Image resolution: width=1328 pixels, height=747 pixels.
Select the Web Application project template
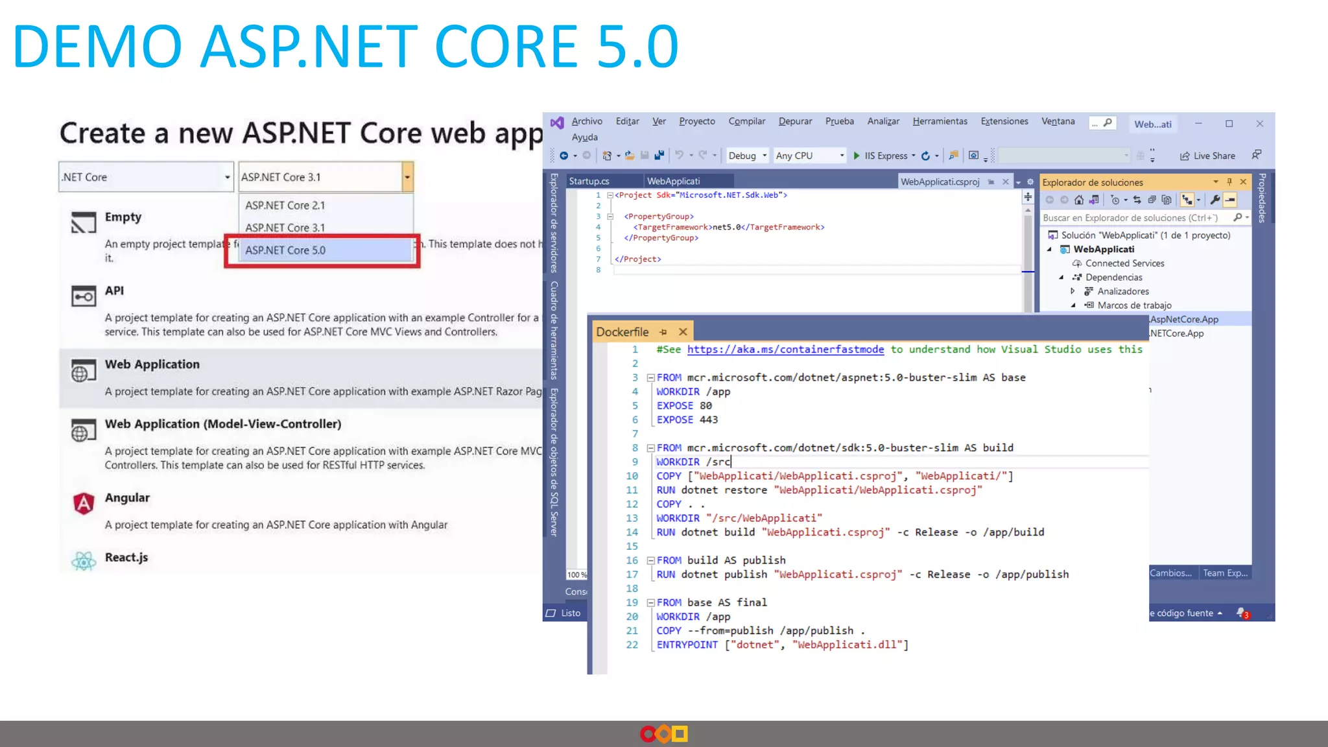tap(301, 378)
